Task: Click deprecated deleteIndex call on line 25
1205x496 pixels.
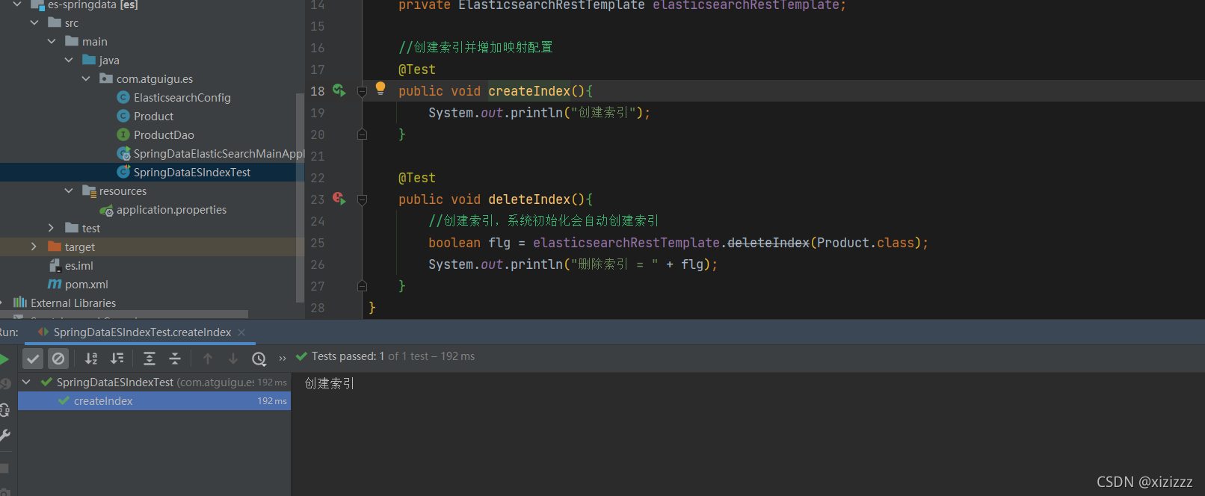Action: [x=768, y=243]
